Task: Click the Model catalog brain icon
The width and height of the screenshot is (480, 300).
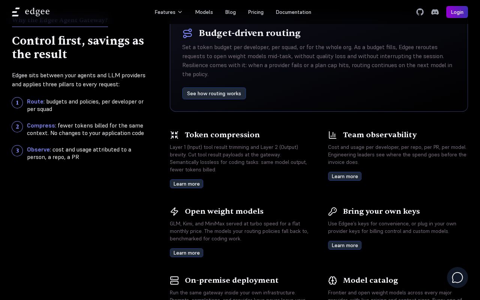Action: click(332, 280)
